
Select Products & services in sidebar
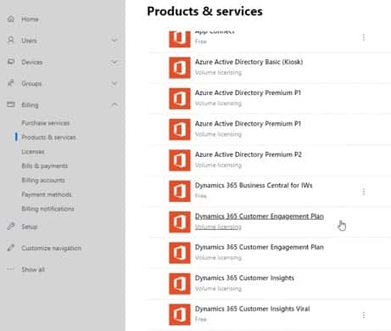tap(48, 137)
